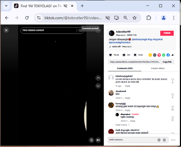Reply to creator's 'ngilu soalnya' comment

132,121
